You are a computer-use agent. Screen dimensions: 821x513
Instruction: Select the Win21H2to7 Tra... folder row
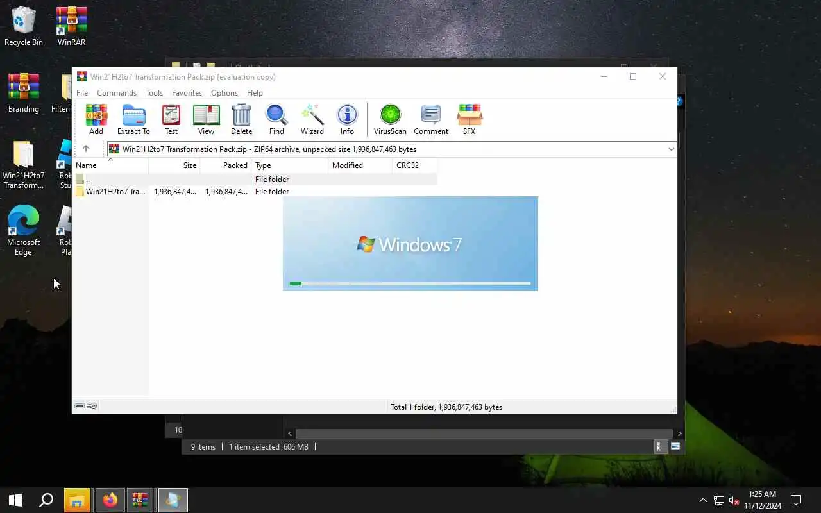pyautogui.click(x=255, y=191)
